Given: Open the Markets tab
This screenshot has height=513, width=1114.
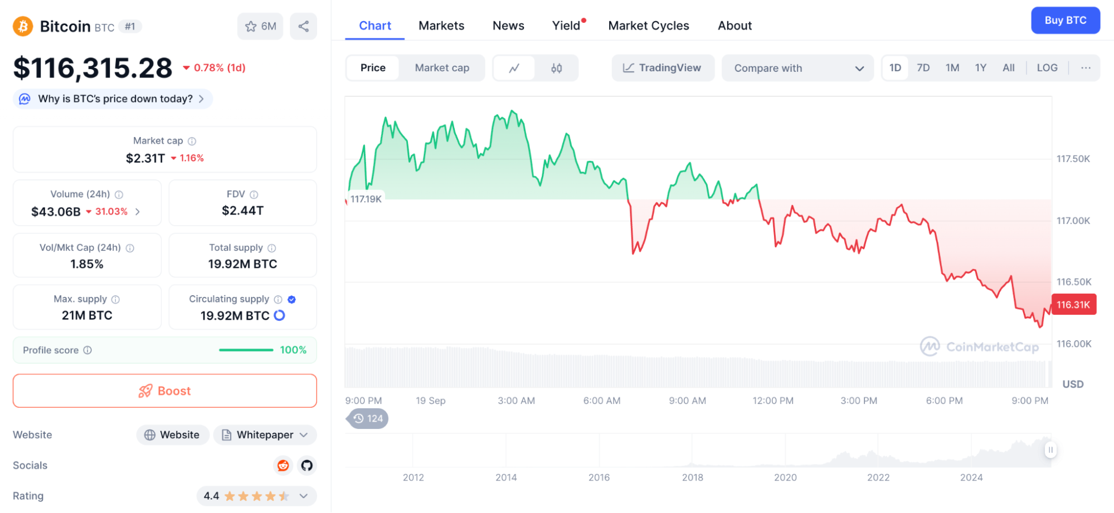Looking at the screenshot, I should 441,26.
